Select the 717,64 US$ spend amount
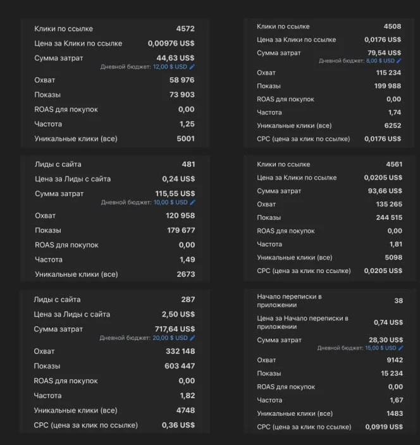420x445 pixels. click(x=175, y=329)
